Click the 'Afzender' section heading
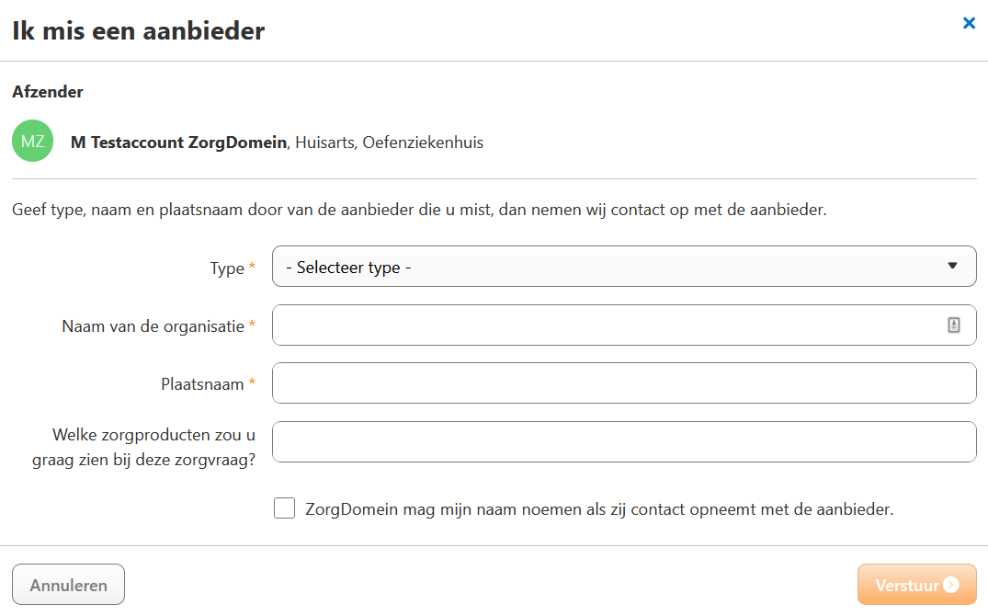The height and width of the screenshot is (616, 988). coord(48,92)
